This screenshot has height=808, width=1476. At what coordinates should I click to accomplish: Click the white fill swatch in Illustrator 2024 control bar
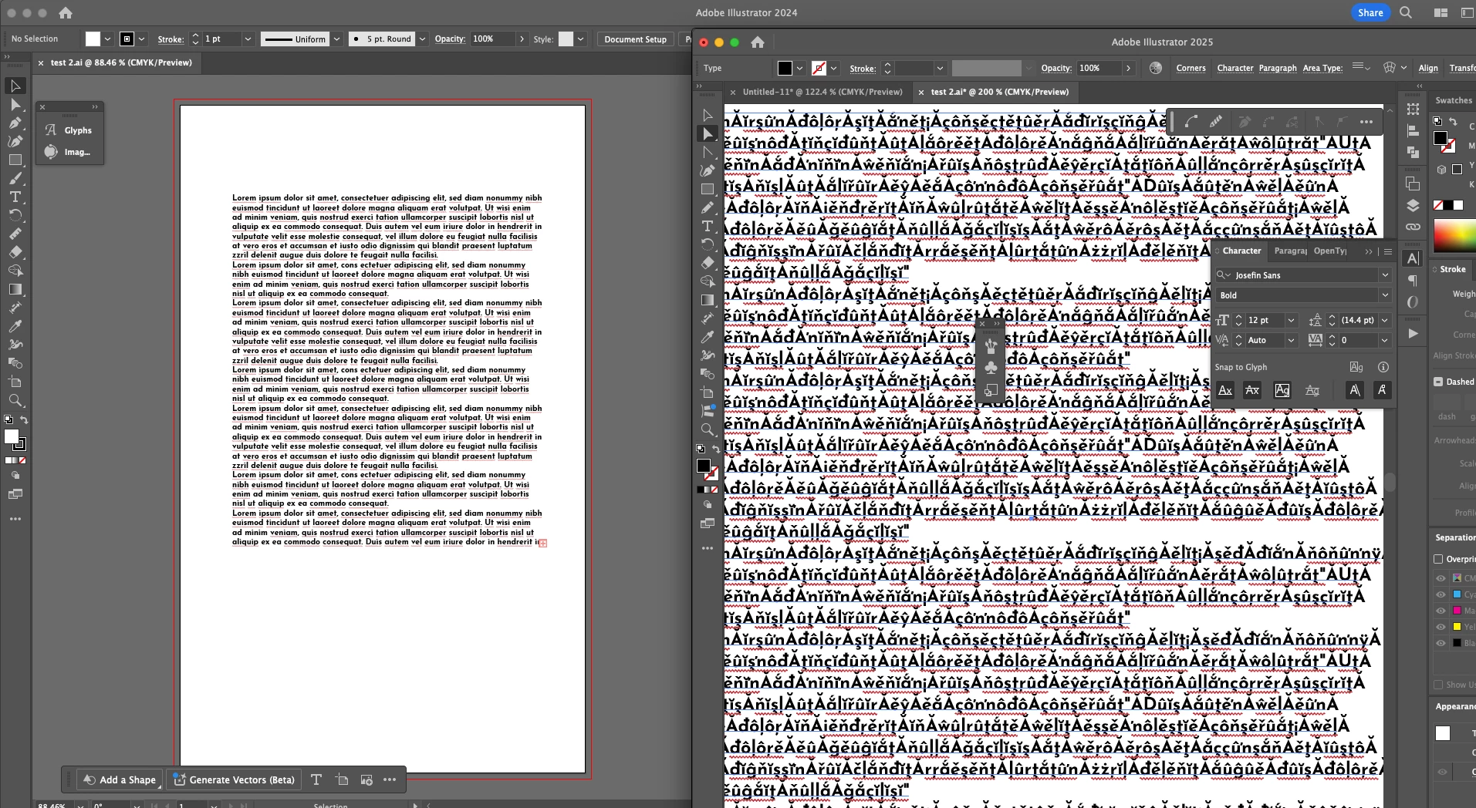coord(93,39)
